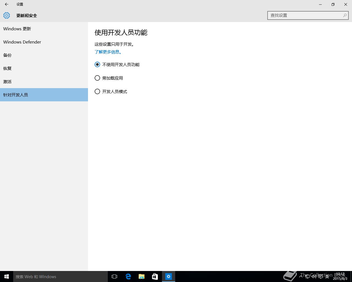Launch Microsoft Edge from taskbar
352x282 pixels.
click(x=128, y=276)
